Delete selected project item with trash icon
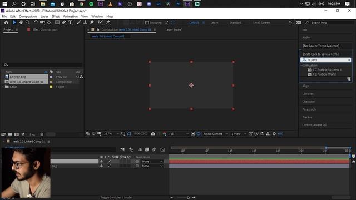356x200 pixels. (42, 134)
